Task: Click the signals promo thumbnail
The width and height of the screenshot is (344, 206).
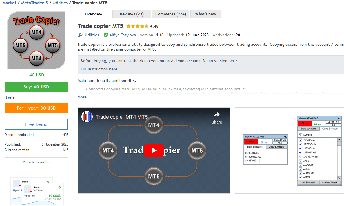Action: 37,191
